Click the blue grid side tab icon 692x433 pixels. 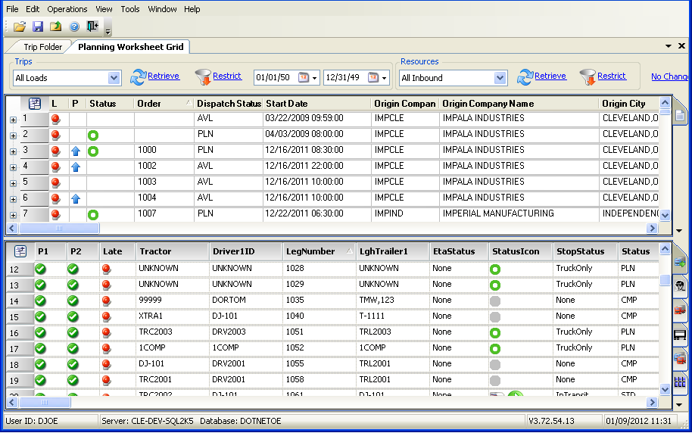pos(680,382)
